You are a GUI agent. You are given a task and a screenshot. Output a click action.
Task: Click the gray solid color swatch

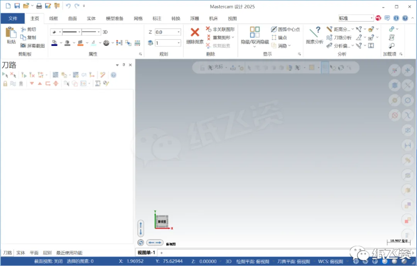pos(67,43)
